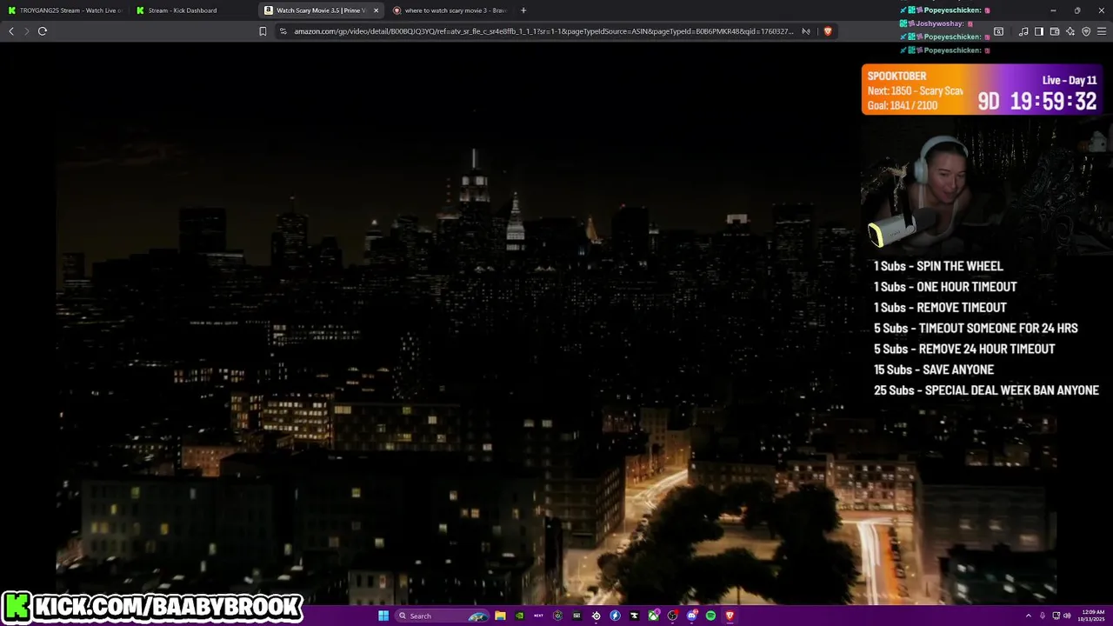Open Spotify from the taskbar

(710, 616)
